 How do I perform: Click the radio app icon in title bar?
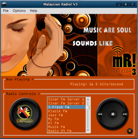point(4,4)
